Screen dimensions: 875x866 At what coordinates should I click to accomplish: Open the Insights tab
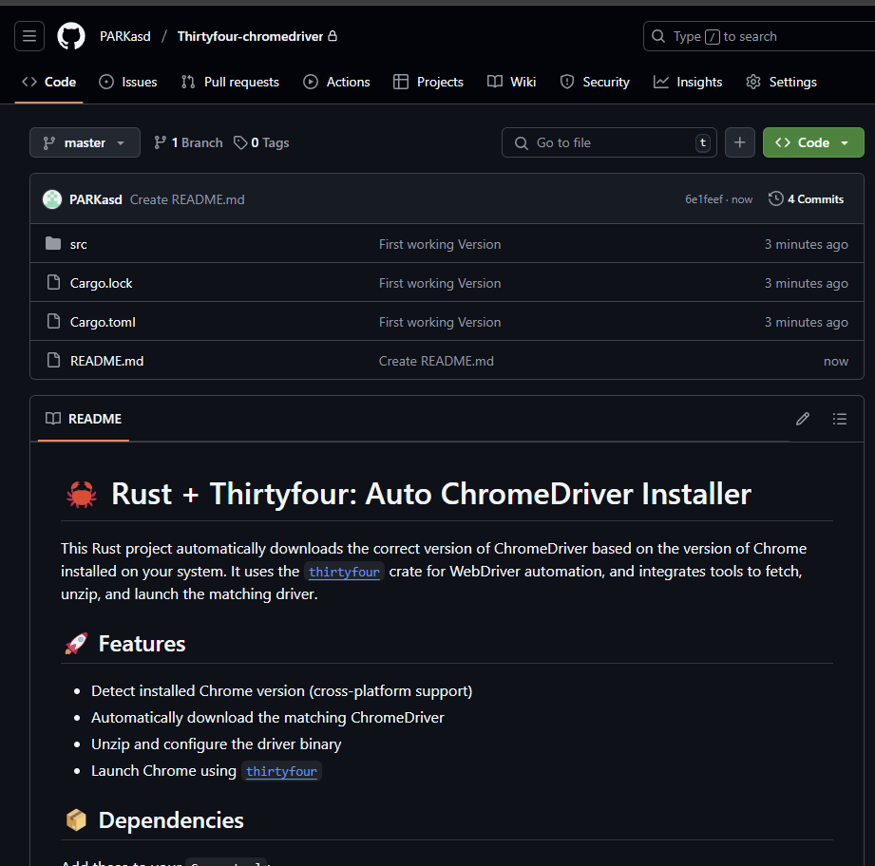(688, 82)
